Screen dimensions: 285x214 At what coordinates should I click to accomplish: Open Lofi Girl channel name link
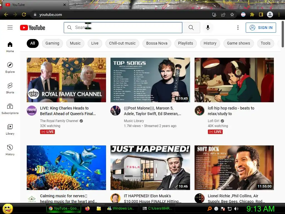tap(213, 121)
